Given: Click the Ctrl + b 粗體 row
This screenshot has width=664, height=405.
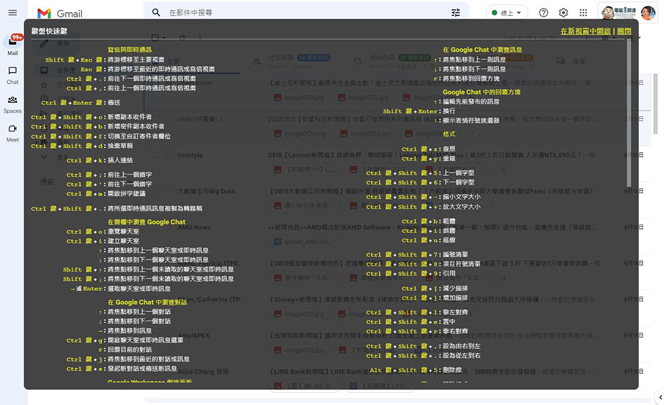Looking at the screenshot, I should click(428, 221).
